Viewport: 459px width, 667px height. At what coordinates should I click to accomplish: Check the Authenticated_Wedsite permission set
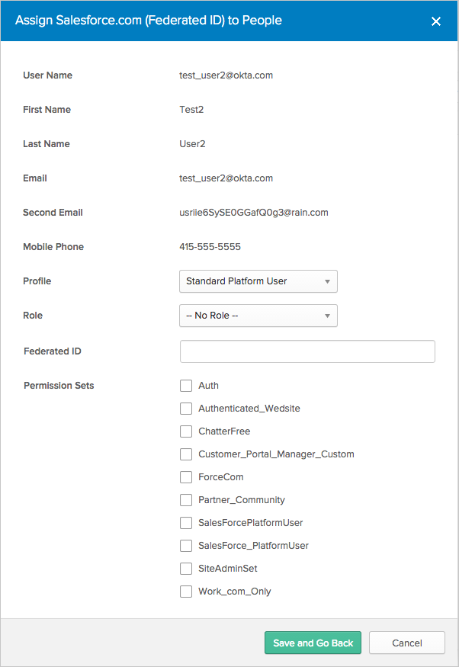tap(186, 409)
